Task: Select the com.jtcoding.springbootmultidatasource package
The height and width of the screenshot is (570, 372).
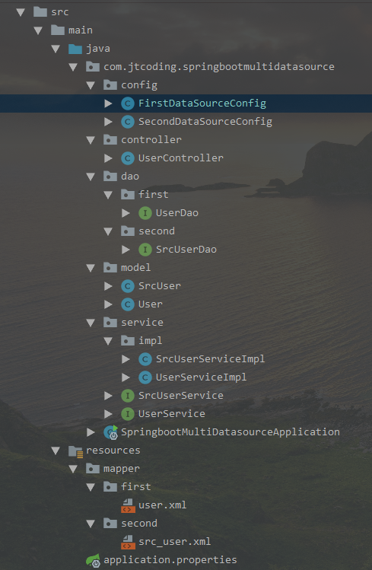Action: (x=218, y=67)
